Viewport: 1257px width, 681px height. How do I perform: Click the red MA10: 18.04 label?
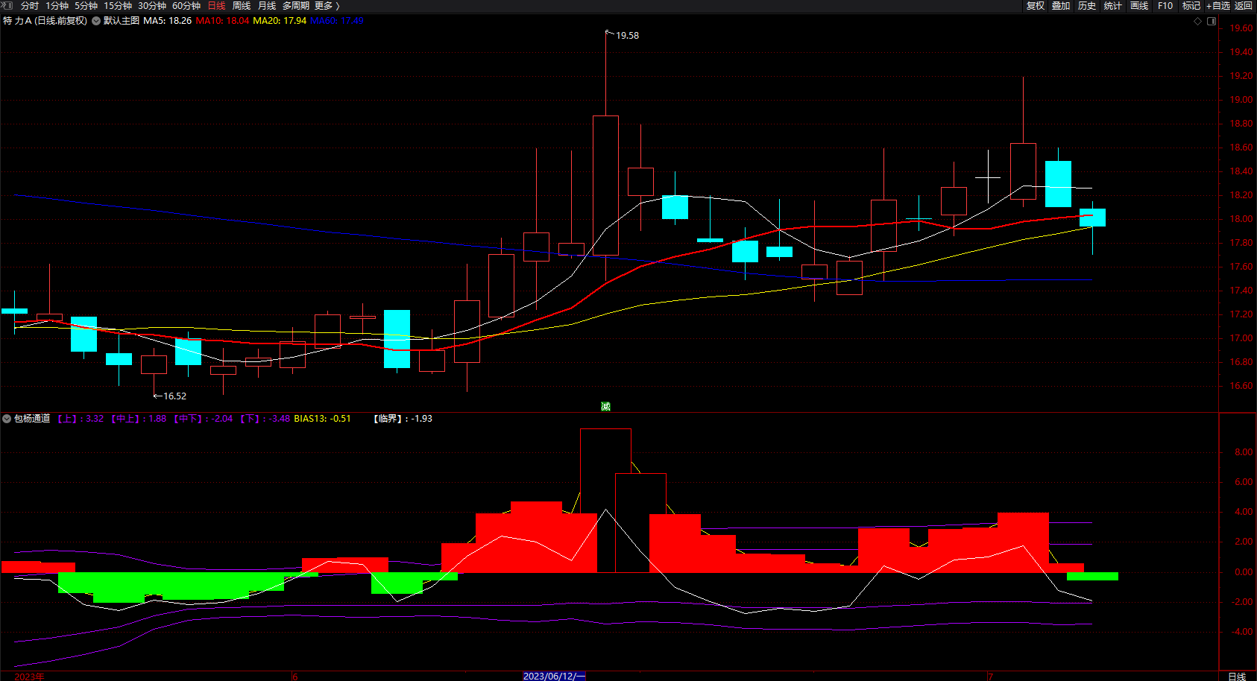coord(222,21)
